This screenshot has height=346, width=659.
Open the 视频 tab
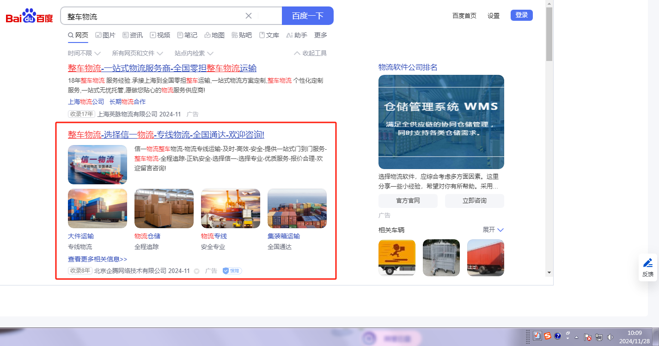[x=160, y=35]
